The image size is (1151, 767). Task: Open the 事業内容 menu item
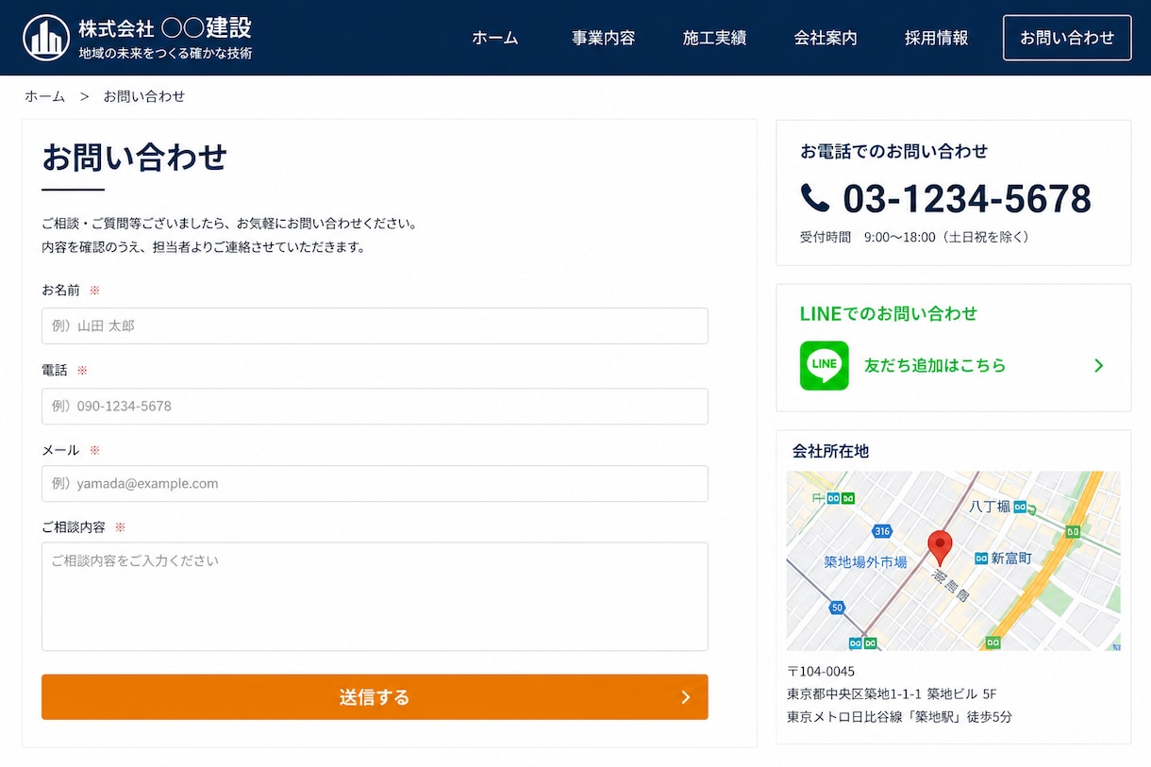click(x=603, y=38)
